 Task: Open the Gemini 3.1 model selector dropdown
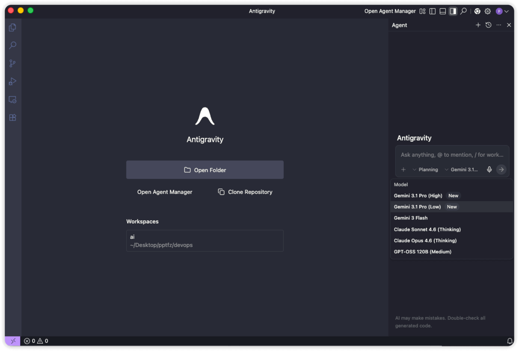461,170
